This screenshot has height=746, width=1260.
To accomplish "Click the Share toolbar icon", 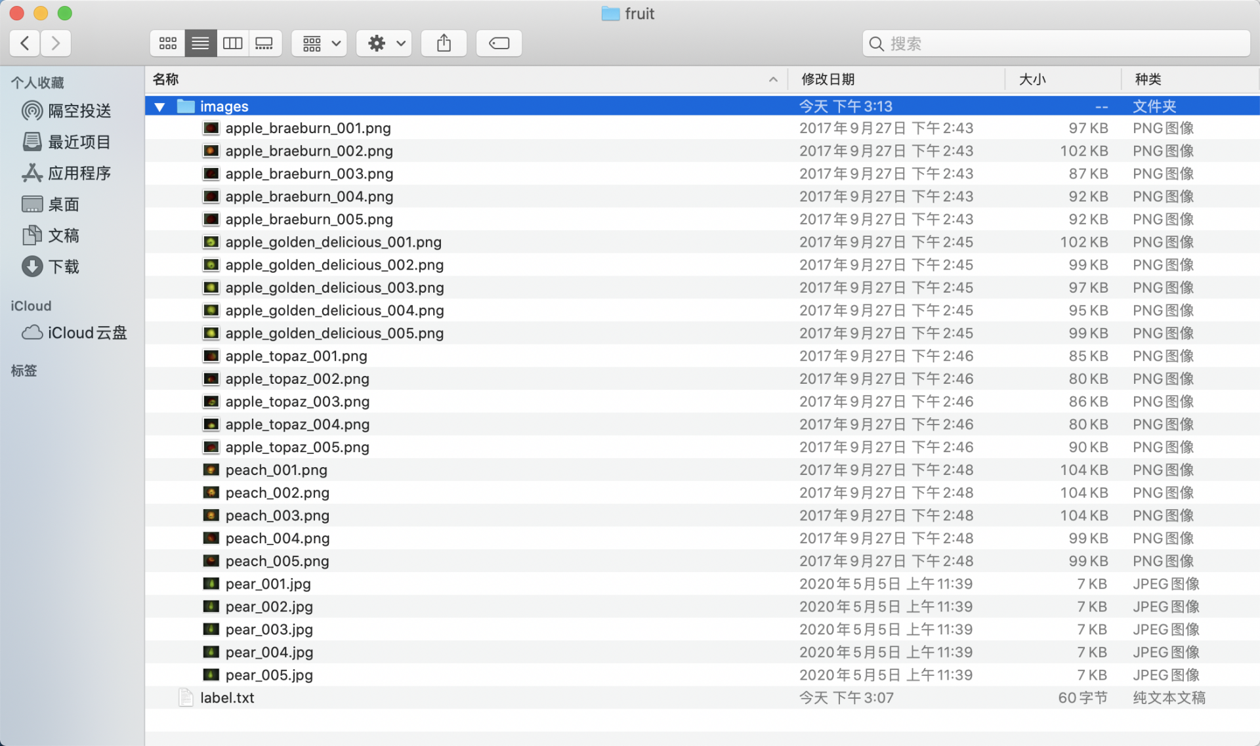I will pyautogui.click(x=444, y=43).
